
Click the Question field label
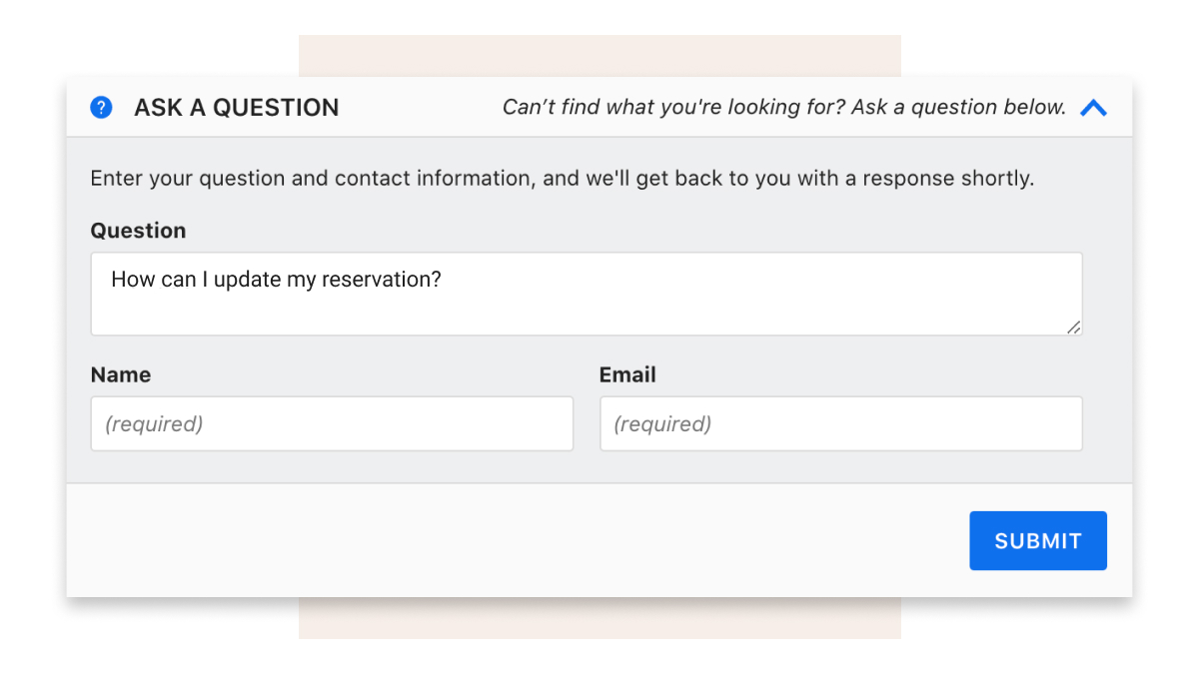(138, 231)
